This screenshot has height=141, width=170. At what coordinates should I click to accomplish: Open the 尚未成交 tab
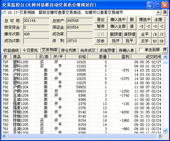click(x=88, y=50)
